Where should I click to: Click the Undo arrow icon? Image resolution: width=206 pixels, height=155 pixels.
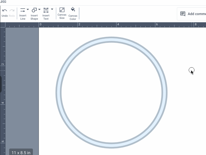[5, 10]
